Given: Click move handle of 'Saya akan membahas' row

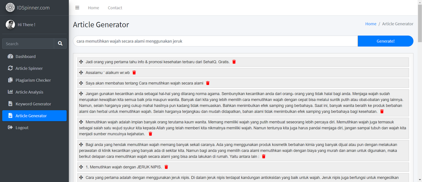Looking at the screenshot, I should pos(81,83).
